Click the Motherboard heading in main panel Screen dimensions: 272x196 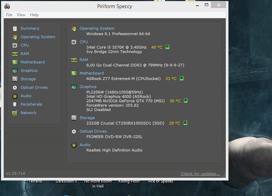tap(91, 73)
